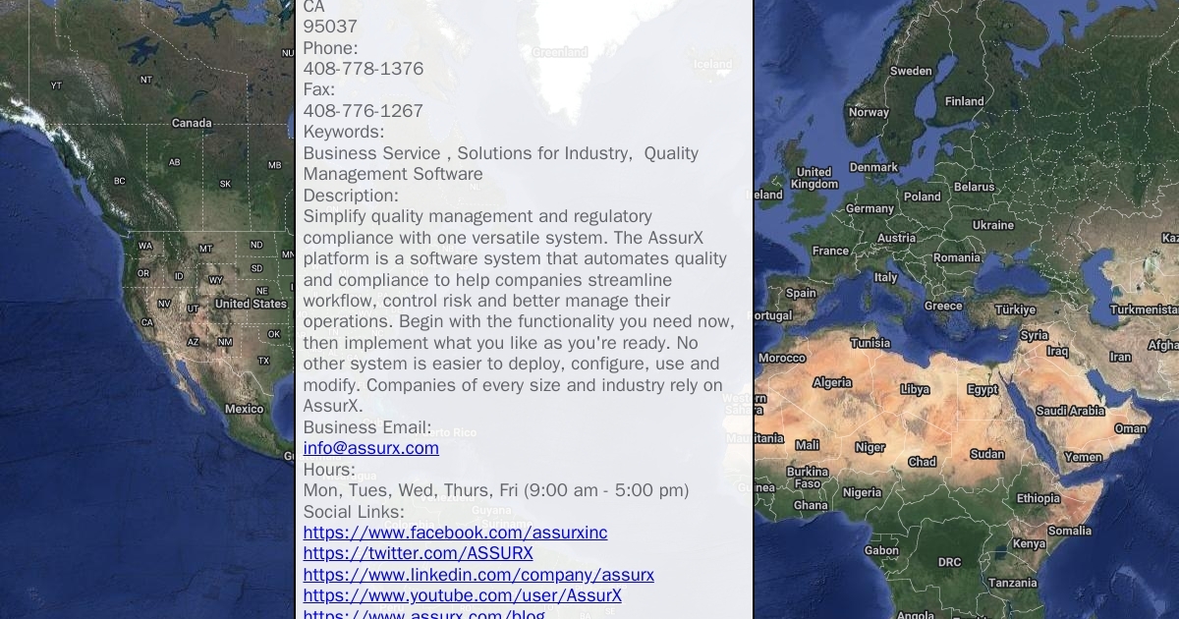The image size is (1179, 619).
Task: Click the 'Business Email:' label
Action: (x=366, y=427)
